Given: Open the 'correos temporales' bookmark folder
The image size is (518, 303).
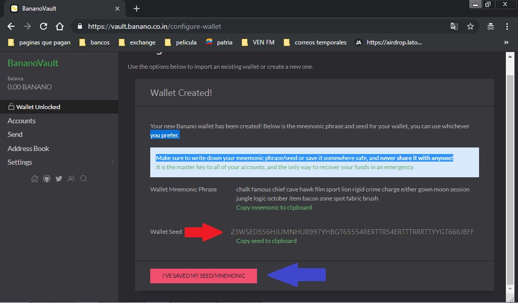Looking at the screenshot, I should tap(315, 42).
